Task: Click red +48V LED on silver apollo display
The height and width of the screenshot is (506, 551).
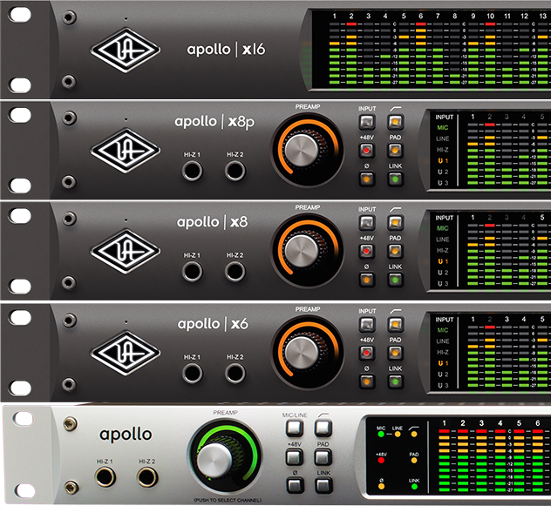Action: coord(381,460)
